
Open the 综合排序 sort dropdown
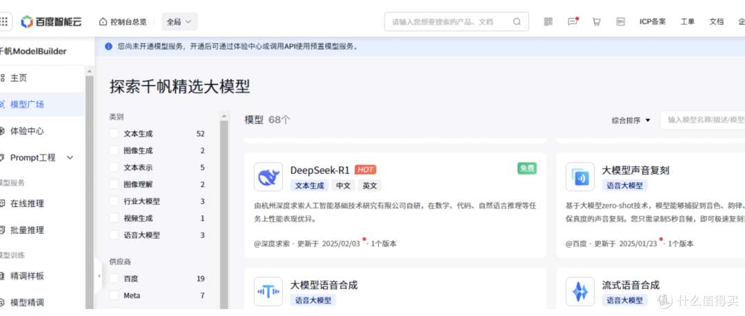pos(631,121)
